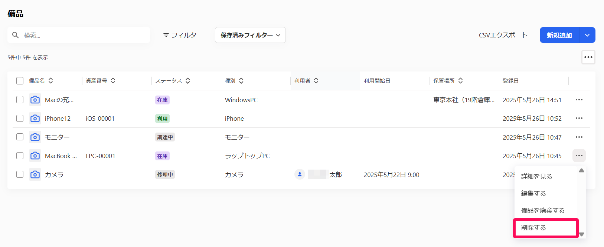Viewport: 604px width, 247px height.
Task: Click the CSVエクスポート button
Action: [503, 35]
